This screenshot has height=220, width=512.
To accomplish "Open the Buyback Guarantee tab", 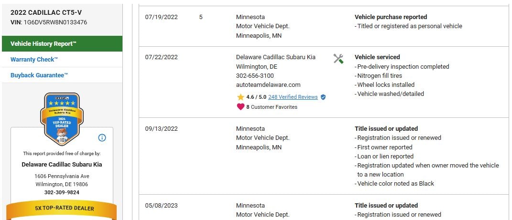I will pos(39,75).
